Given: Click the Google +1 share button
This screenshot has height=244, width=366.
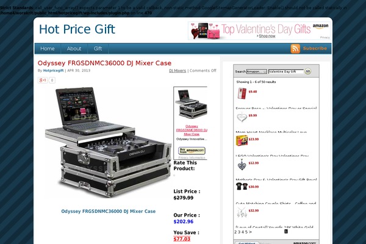Looking at the screenshot, I should point(43,80).
